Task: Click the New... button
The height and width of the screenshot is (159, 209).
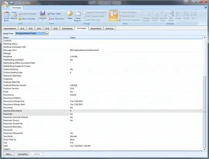Action: pyautogui.click(x=9, y=154)
